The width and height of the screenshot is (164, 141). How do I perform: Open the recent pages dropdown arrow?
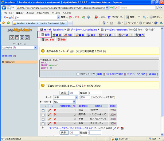(x=13, y=8)
